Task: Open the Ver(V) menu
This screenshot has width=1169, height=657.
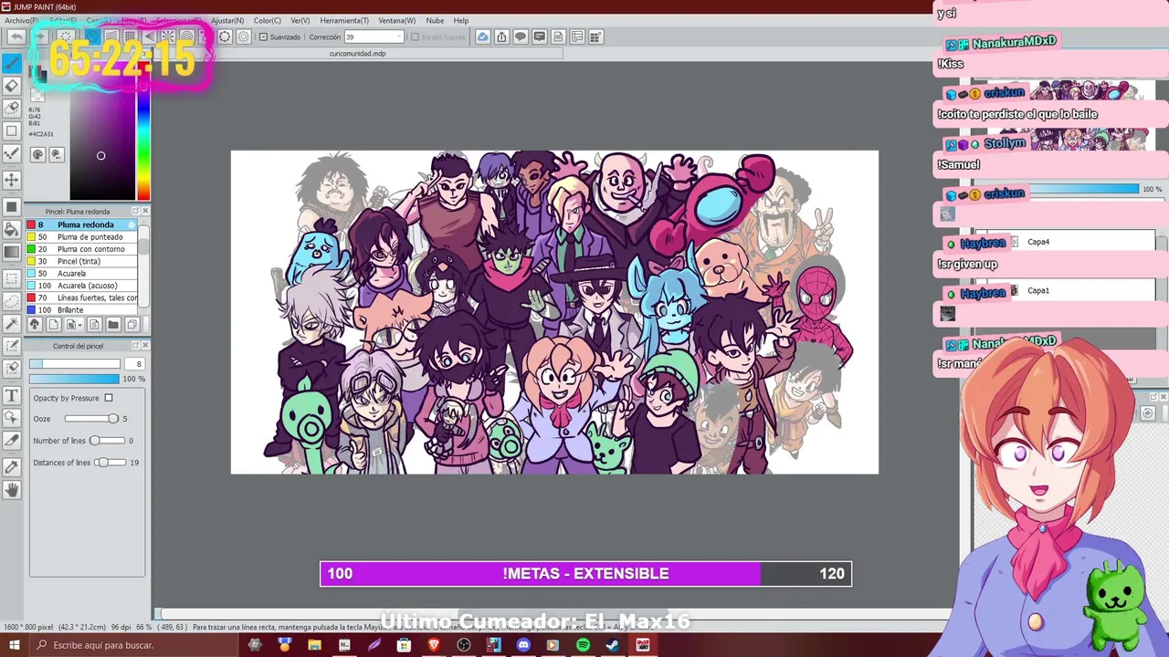Action: tap(300, 20)
